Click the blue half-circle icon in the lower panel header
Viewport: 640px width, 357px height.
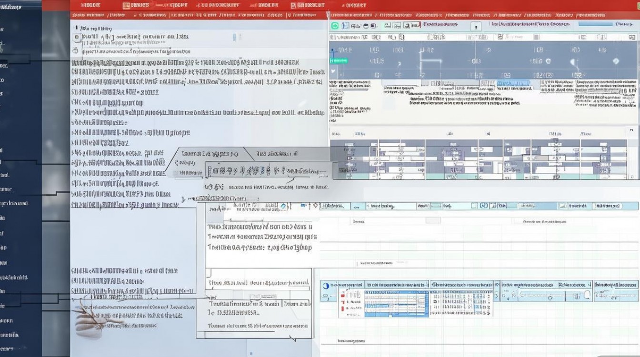[x=326, y=286]
